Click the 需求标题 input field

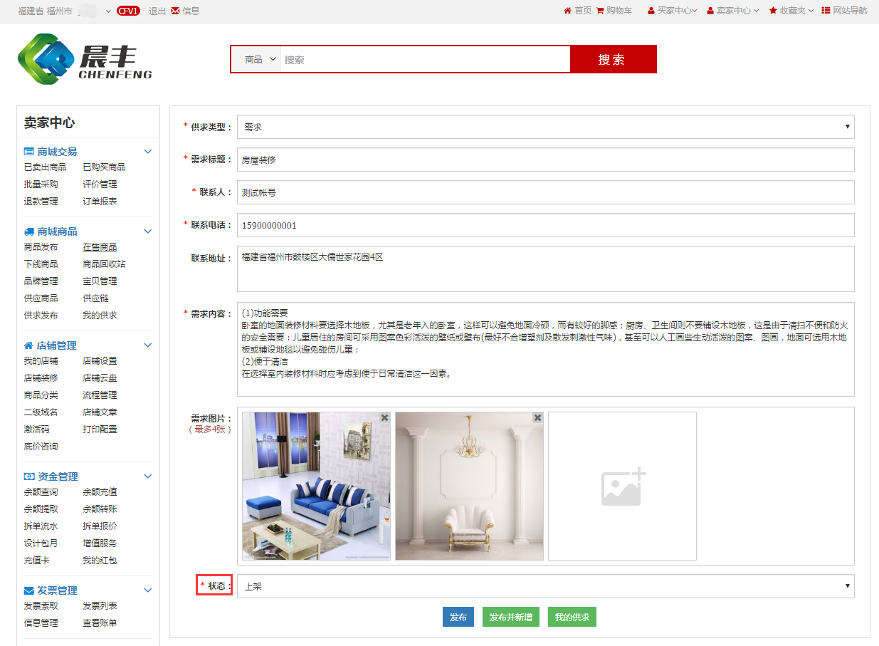(x=545, y=160)
